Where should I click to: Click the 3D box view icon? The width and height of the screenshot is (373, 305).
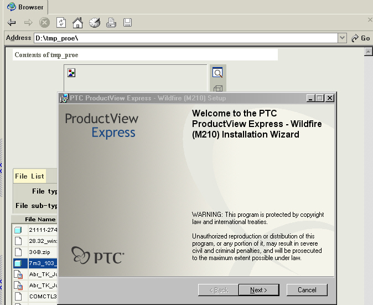point(217,88)
